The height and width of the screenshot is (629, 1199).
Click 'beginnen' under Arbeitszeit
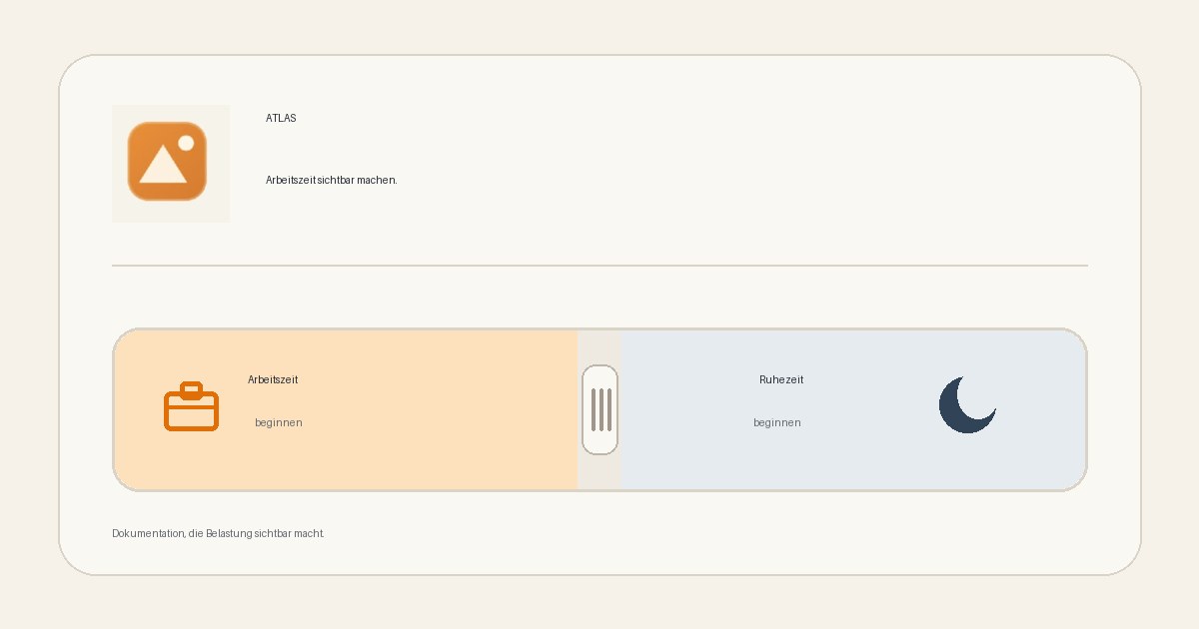(279, 422)
